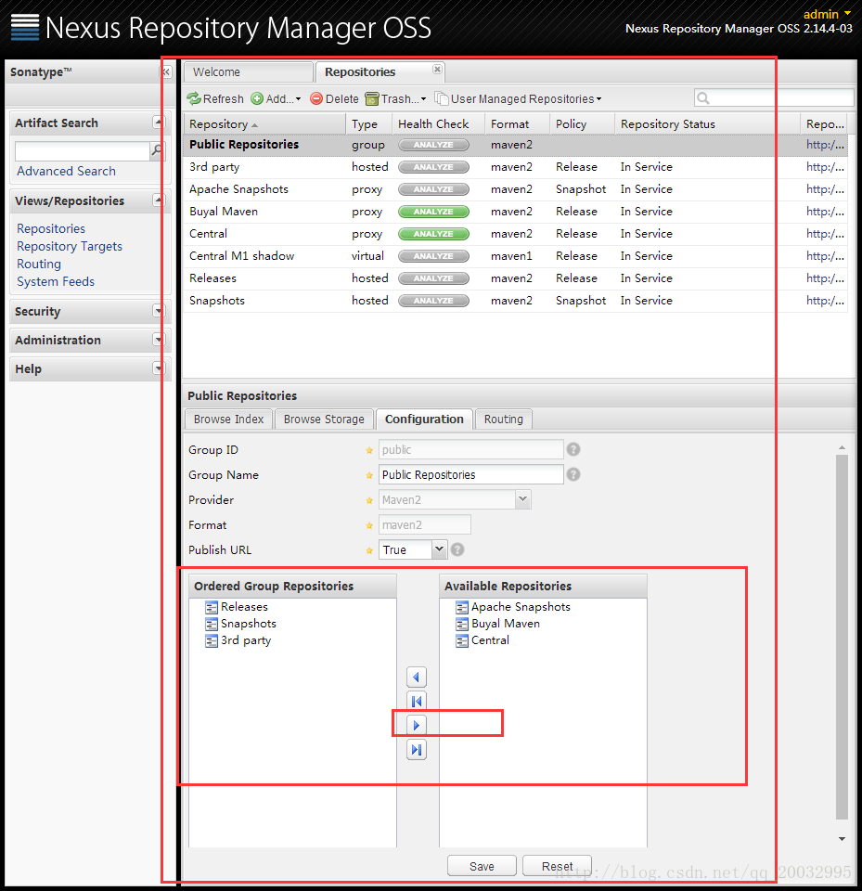The width and height of the screenshot is (862, 891).
Task: Open the Repositories sidebar link
Action: (x=51, y=228)
